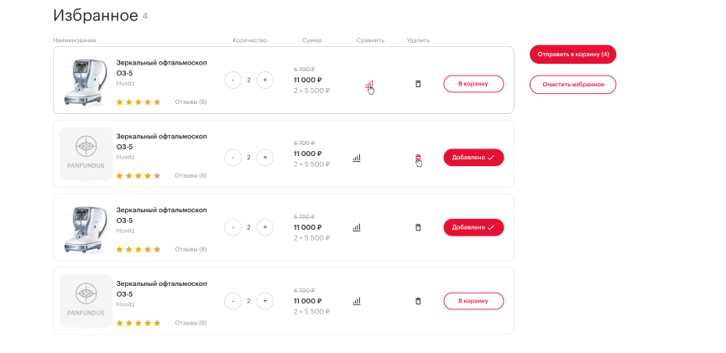
Task: Delete second favorite item with trash icon
Action: 418,158
